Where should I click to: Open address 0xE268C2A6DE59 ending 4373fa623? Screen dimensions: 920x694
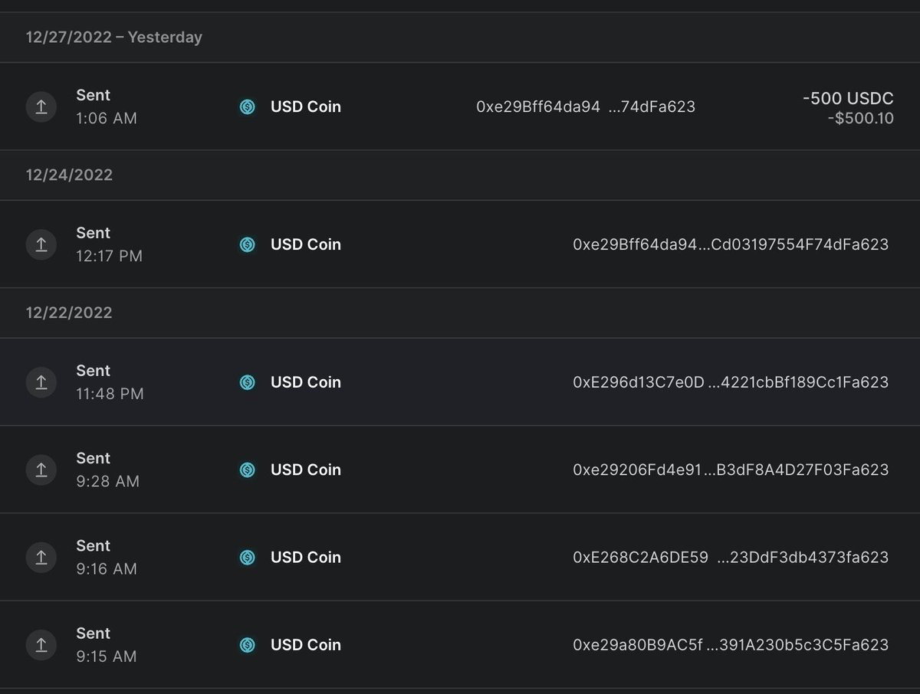pos(731,557)
